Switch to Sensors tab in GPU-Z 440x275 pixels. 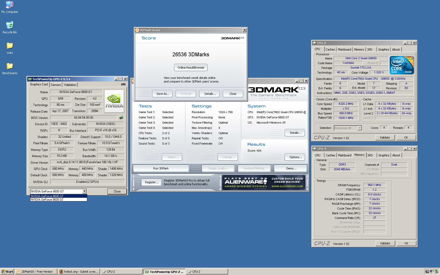56,85
